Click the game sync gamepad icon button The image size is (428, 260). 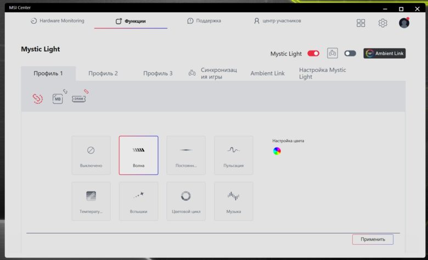coord(332,53)
